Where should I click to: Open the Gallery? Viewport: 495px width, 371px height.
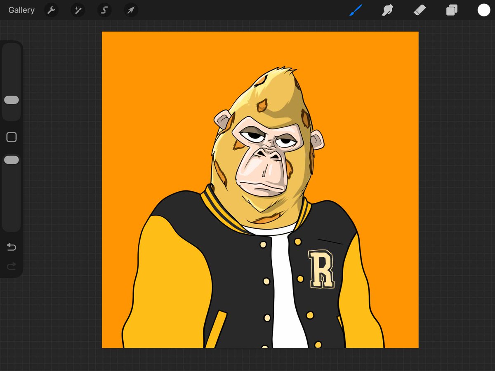coord(21,10)
